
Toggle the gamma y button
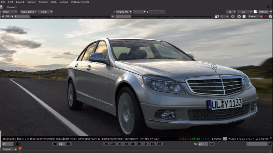point(113,17)
